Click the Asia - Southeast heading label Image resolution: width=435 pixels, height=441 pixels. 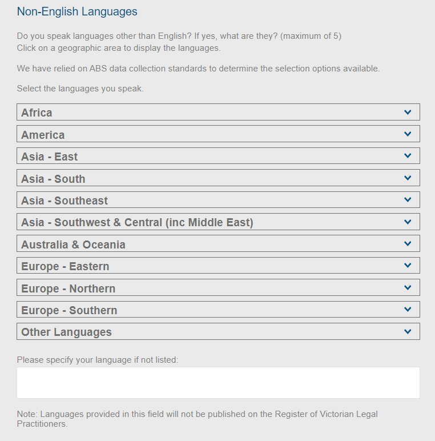(x=65, y=201)
